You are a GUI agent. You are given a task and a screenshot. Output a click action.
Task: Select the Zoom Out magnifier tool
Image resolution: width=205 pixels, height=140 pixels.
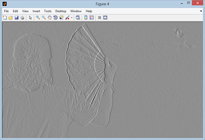(44, 17)
